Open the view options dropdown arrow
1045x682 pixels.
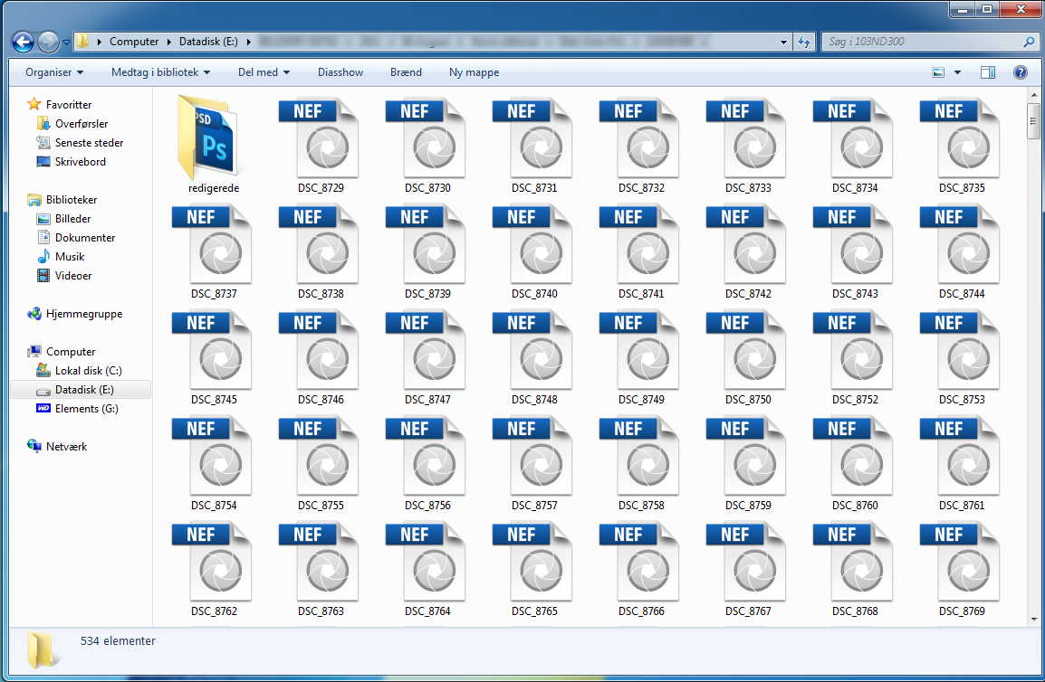click(x=957, y=72)
